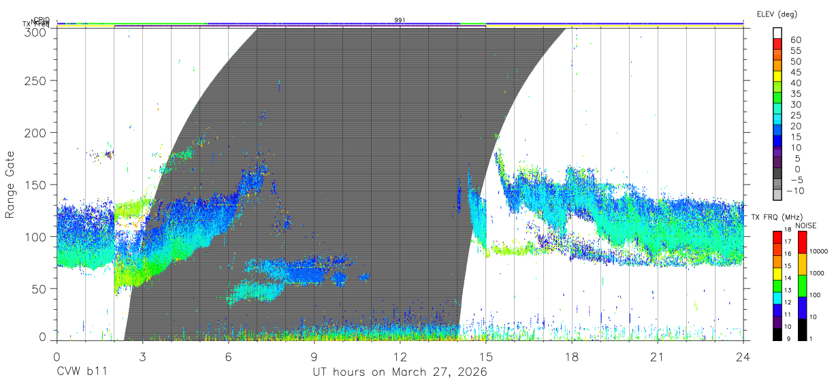Click the 10000 label on NOISE colorbar
This screenshot has height=386, width=836.
click(819, 251)
